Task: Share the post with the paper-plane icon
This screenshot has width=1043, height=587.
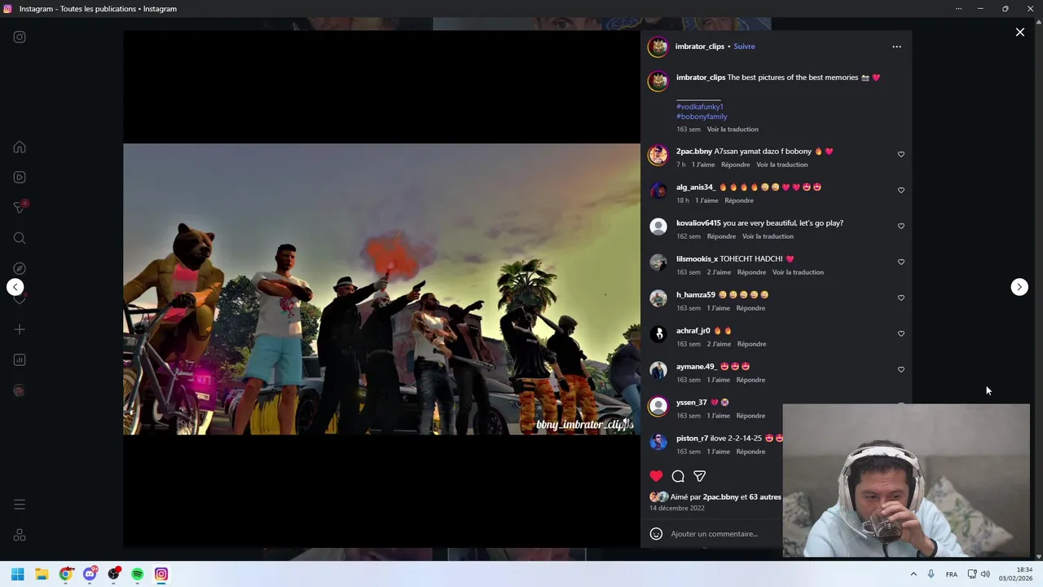Action: coord(699,476)
